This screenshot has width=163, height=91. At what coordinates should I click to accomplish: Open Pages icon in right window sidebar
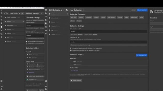(46, 20)
